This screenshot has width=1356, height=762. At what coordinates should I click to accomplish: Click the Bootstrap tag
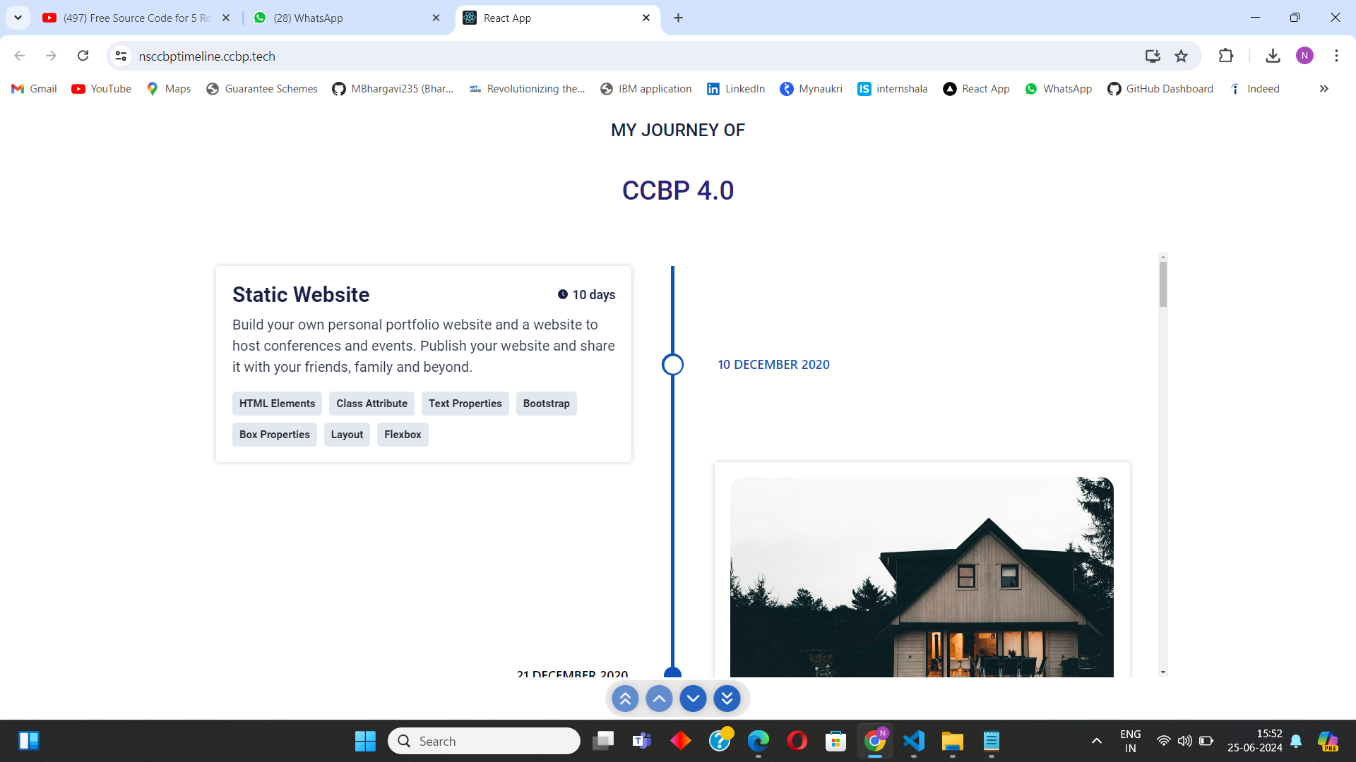click(x=546, y=404)
